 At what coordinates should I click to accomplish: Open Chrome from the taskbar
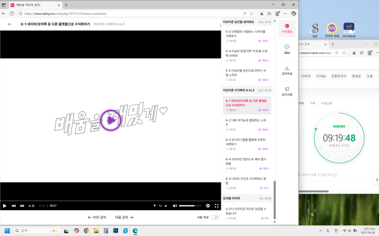click(86, 231)
